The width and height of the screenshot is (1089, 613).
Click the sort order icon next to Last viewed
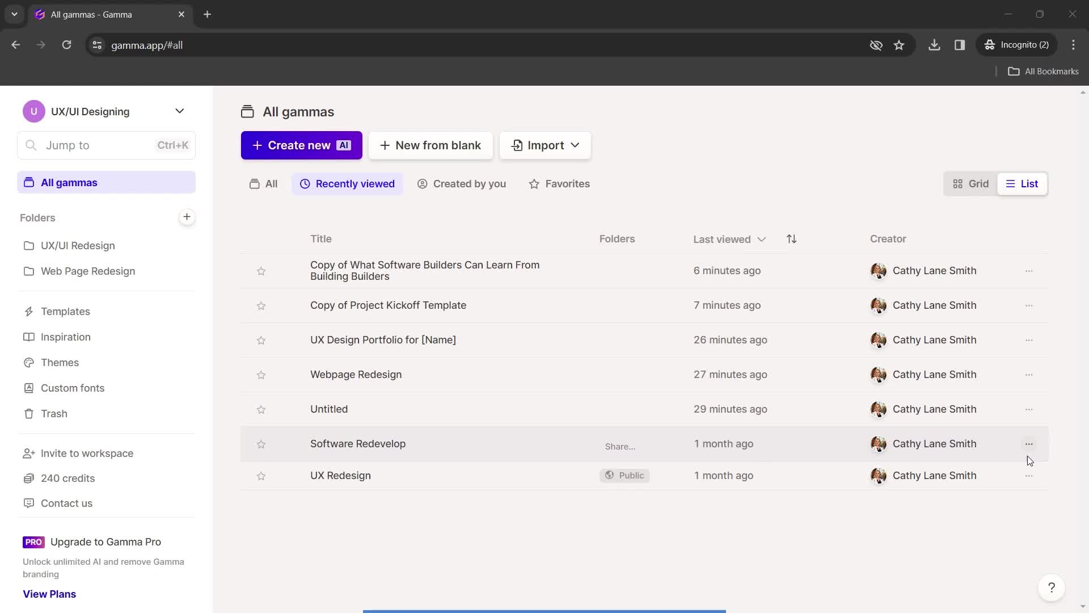pyautogui.click(x=791, y=239)
